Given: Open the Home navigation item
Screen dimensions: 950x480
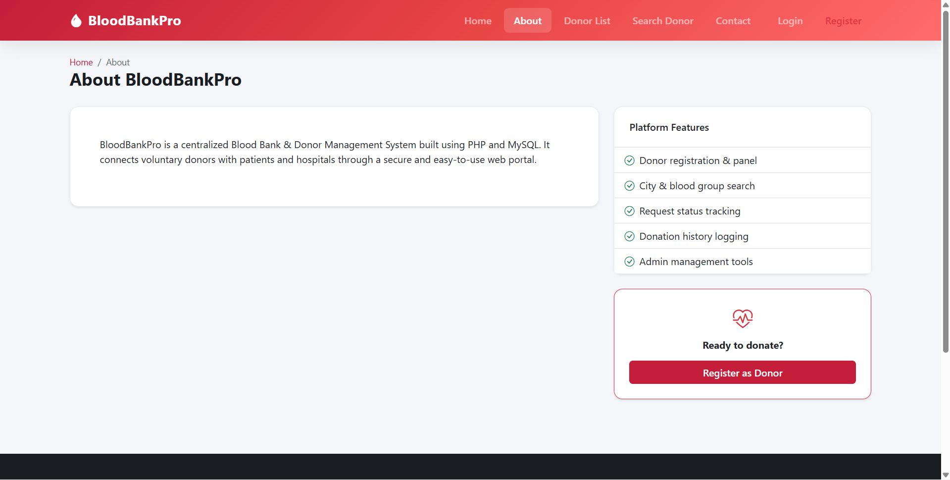Looking at the screenshot, I should [478, 21].
